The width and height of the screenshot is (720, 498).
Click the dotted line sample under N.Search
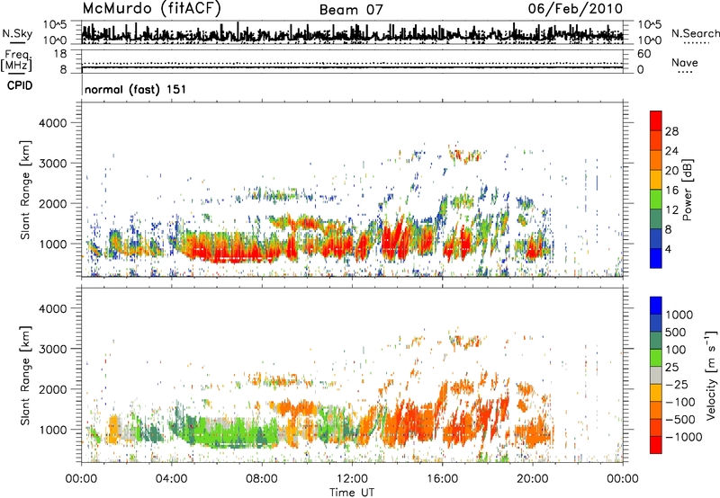pyautogui.click(x=696, y=43)
